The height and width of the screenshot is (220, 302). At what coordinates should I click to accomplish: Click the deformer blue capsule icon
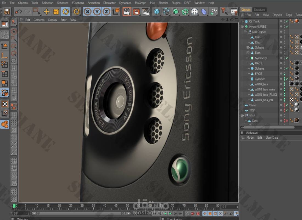[x=204, y=12]
